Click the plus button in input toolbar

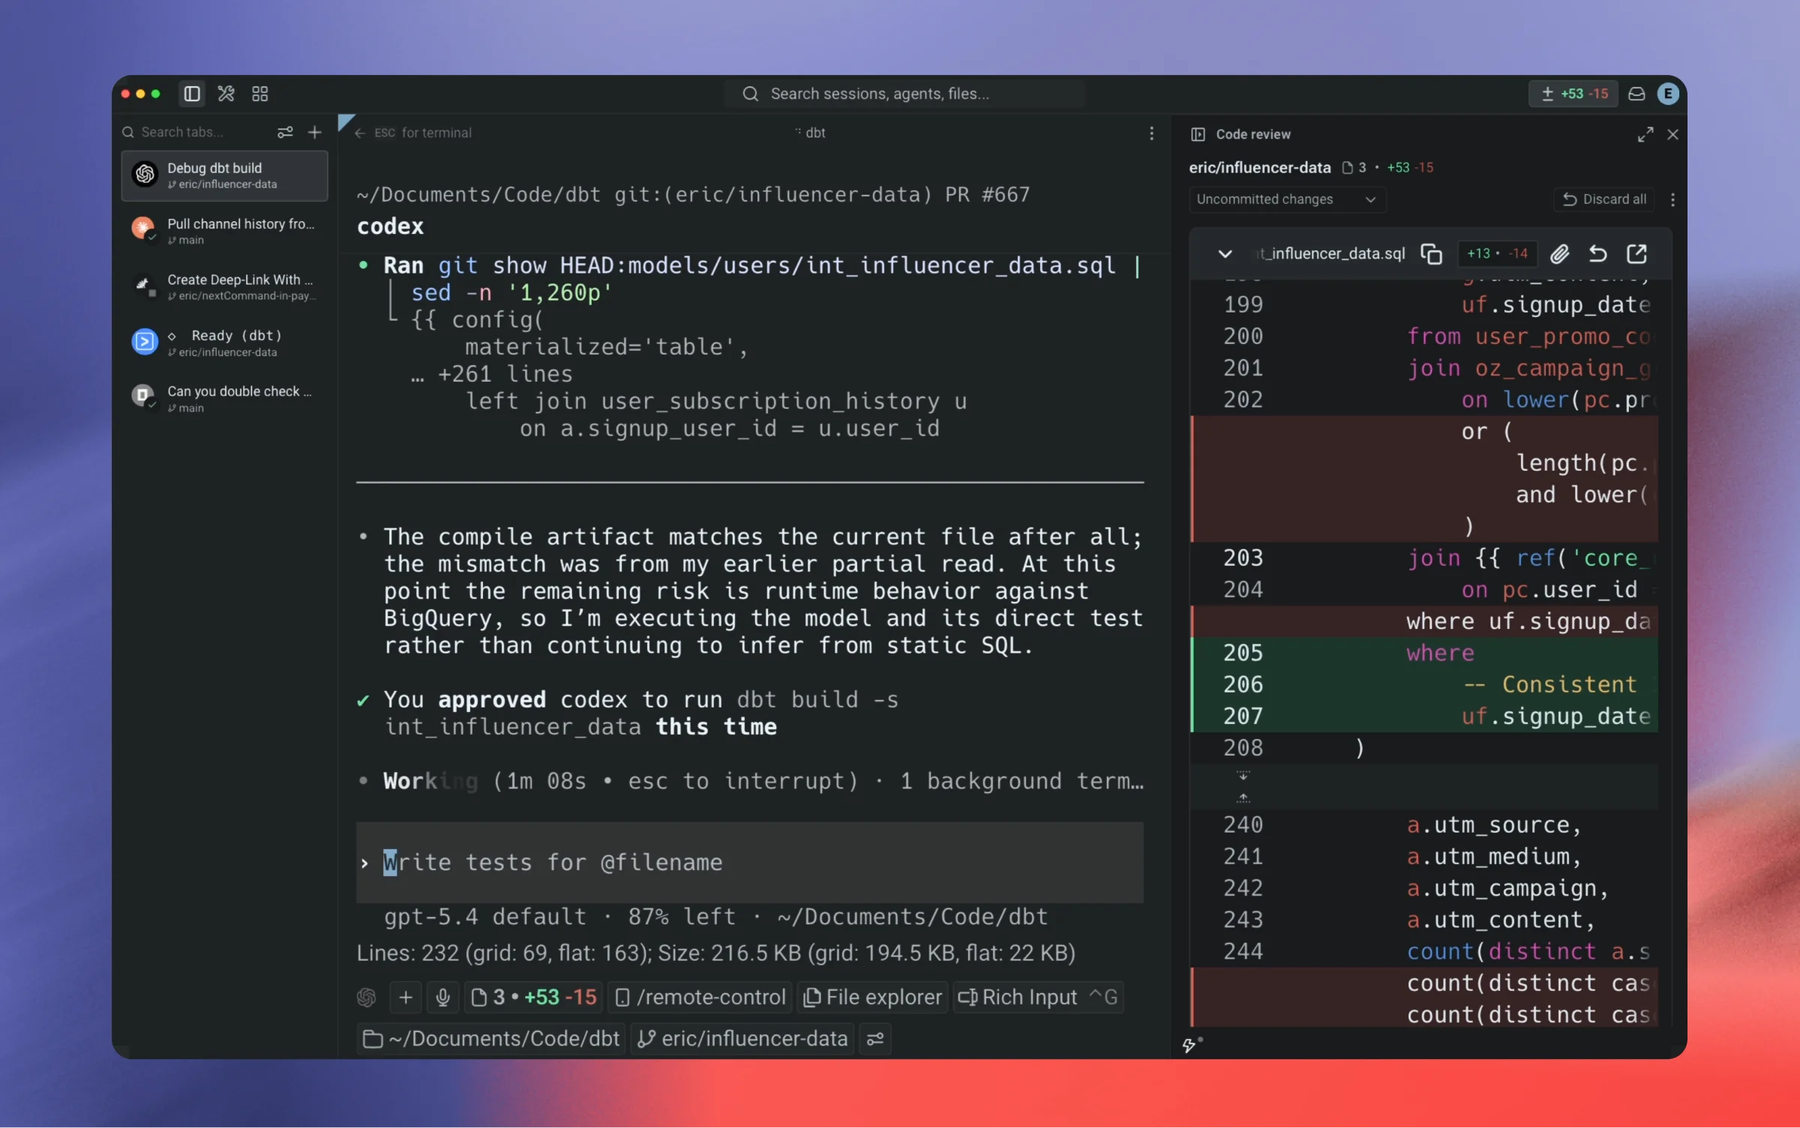[x=406, y=997]
